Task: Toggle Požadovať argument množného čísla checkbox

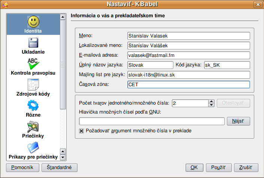Action: [x=82, y=131]
